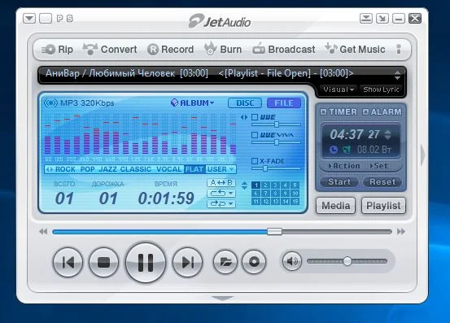The image size is (450, 323).
Task: Open the Burn disc tool
Action: click(223, 49)
